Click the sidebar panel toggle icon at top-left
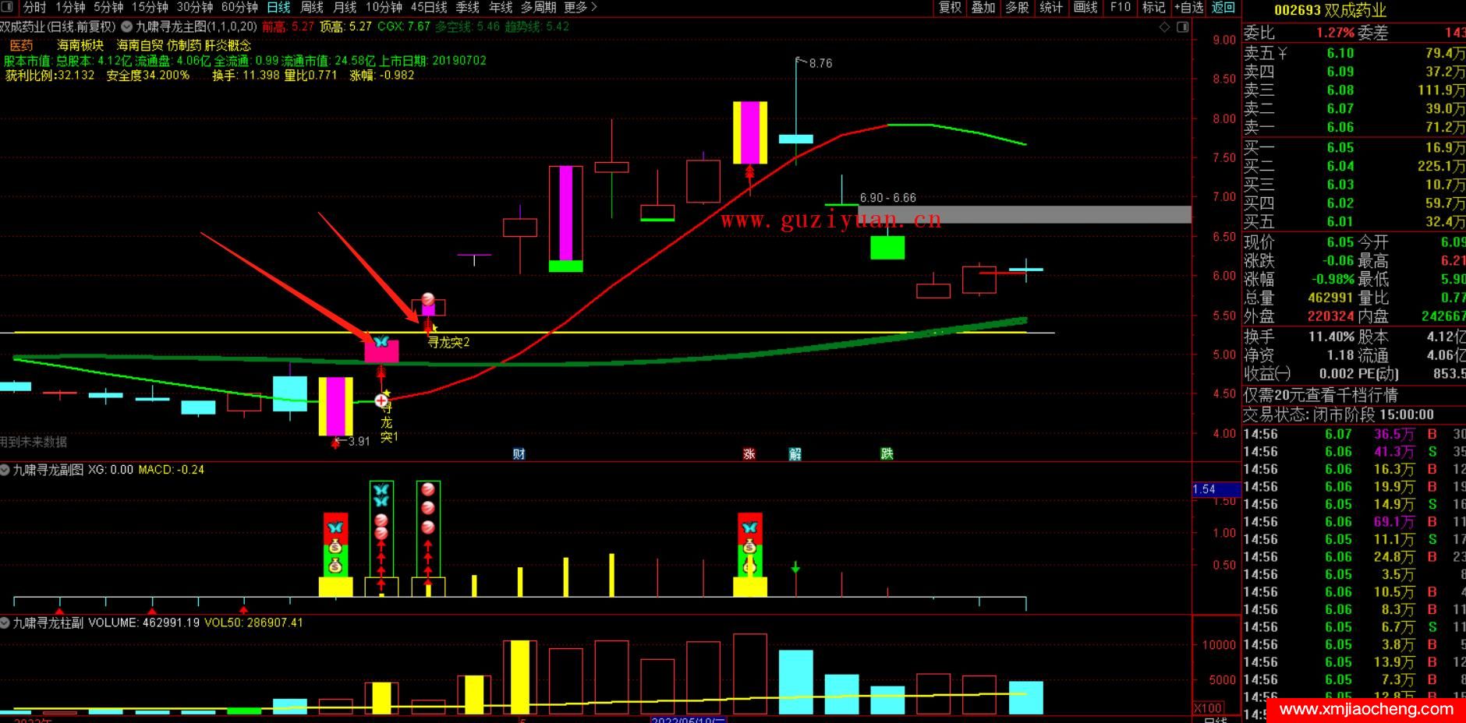1466x723 pixels. coord(9,7)
